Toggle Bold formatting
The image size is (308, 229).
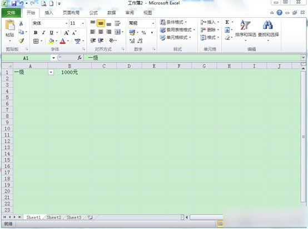[x=36, y=33]
